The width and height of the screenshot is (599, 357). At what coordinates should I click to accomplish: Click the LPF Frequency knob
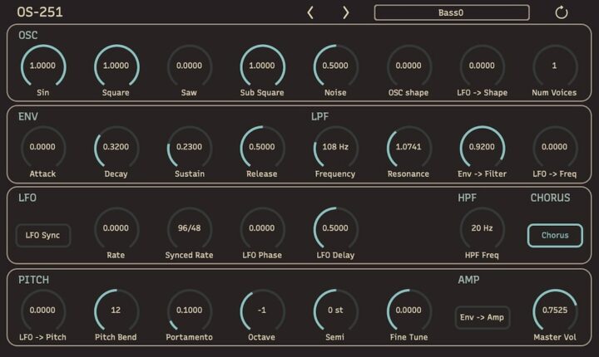[x=335, y=148]
